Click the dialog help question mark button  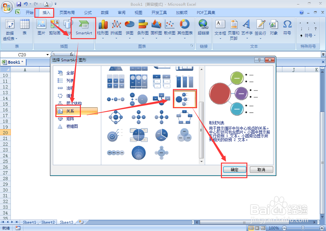[259, 60]
